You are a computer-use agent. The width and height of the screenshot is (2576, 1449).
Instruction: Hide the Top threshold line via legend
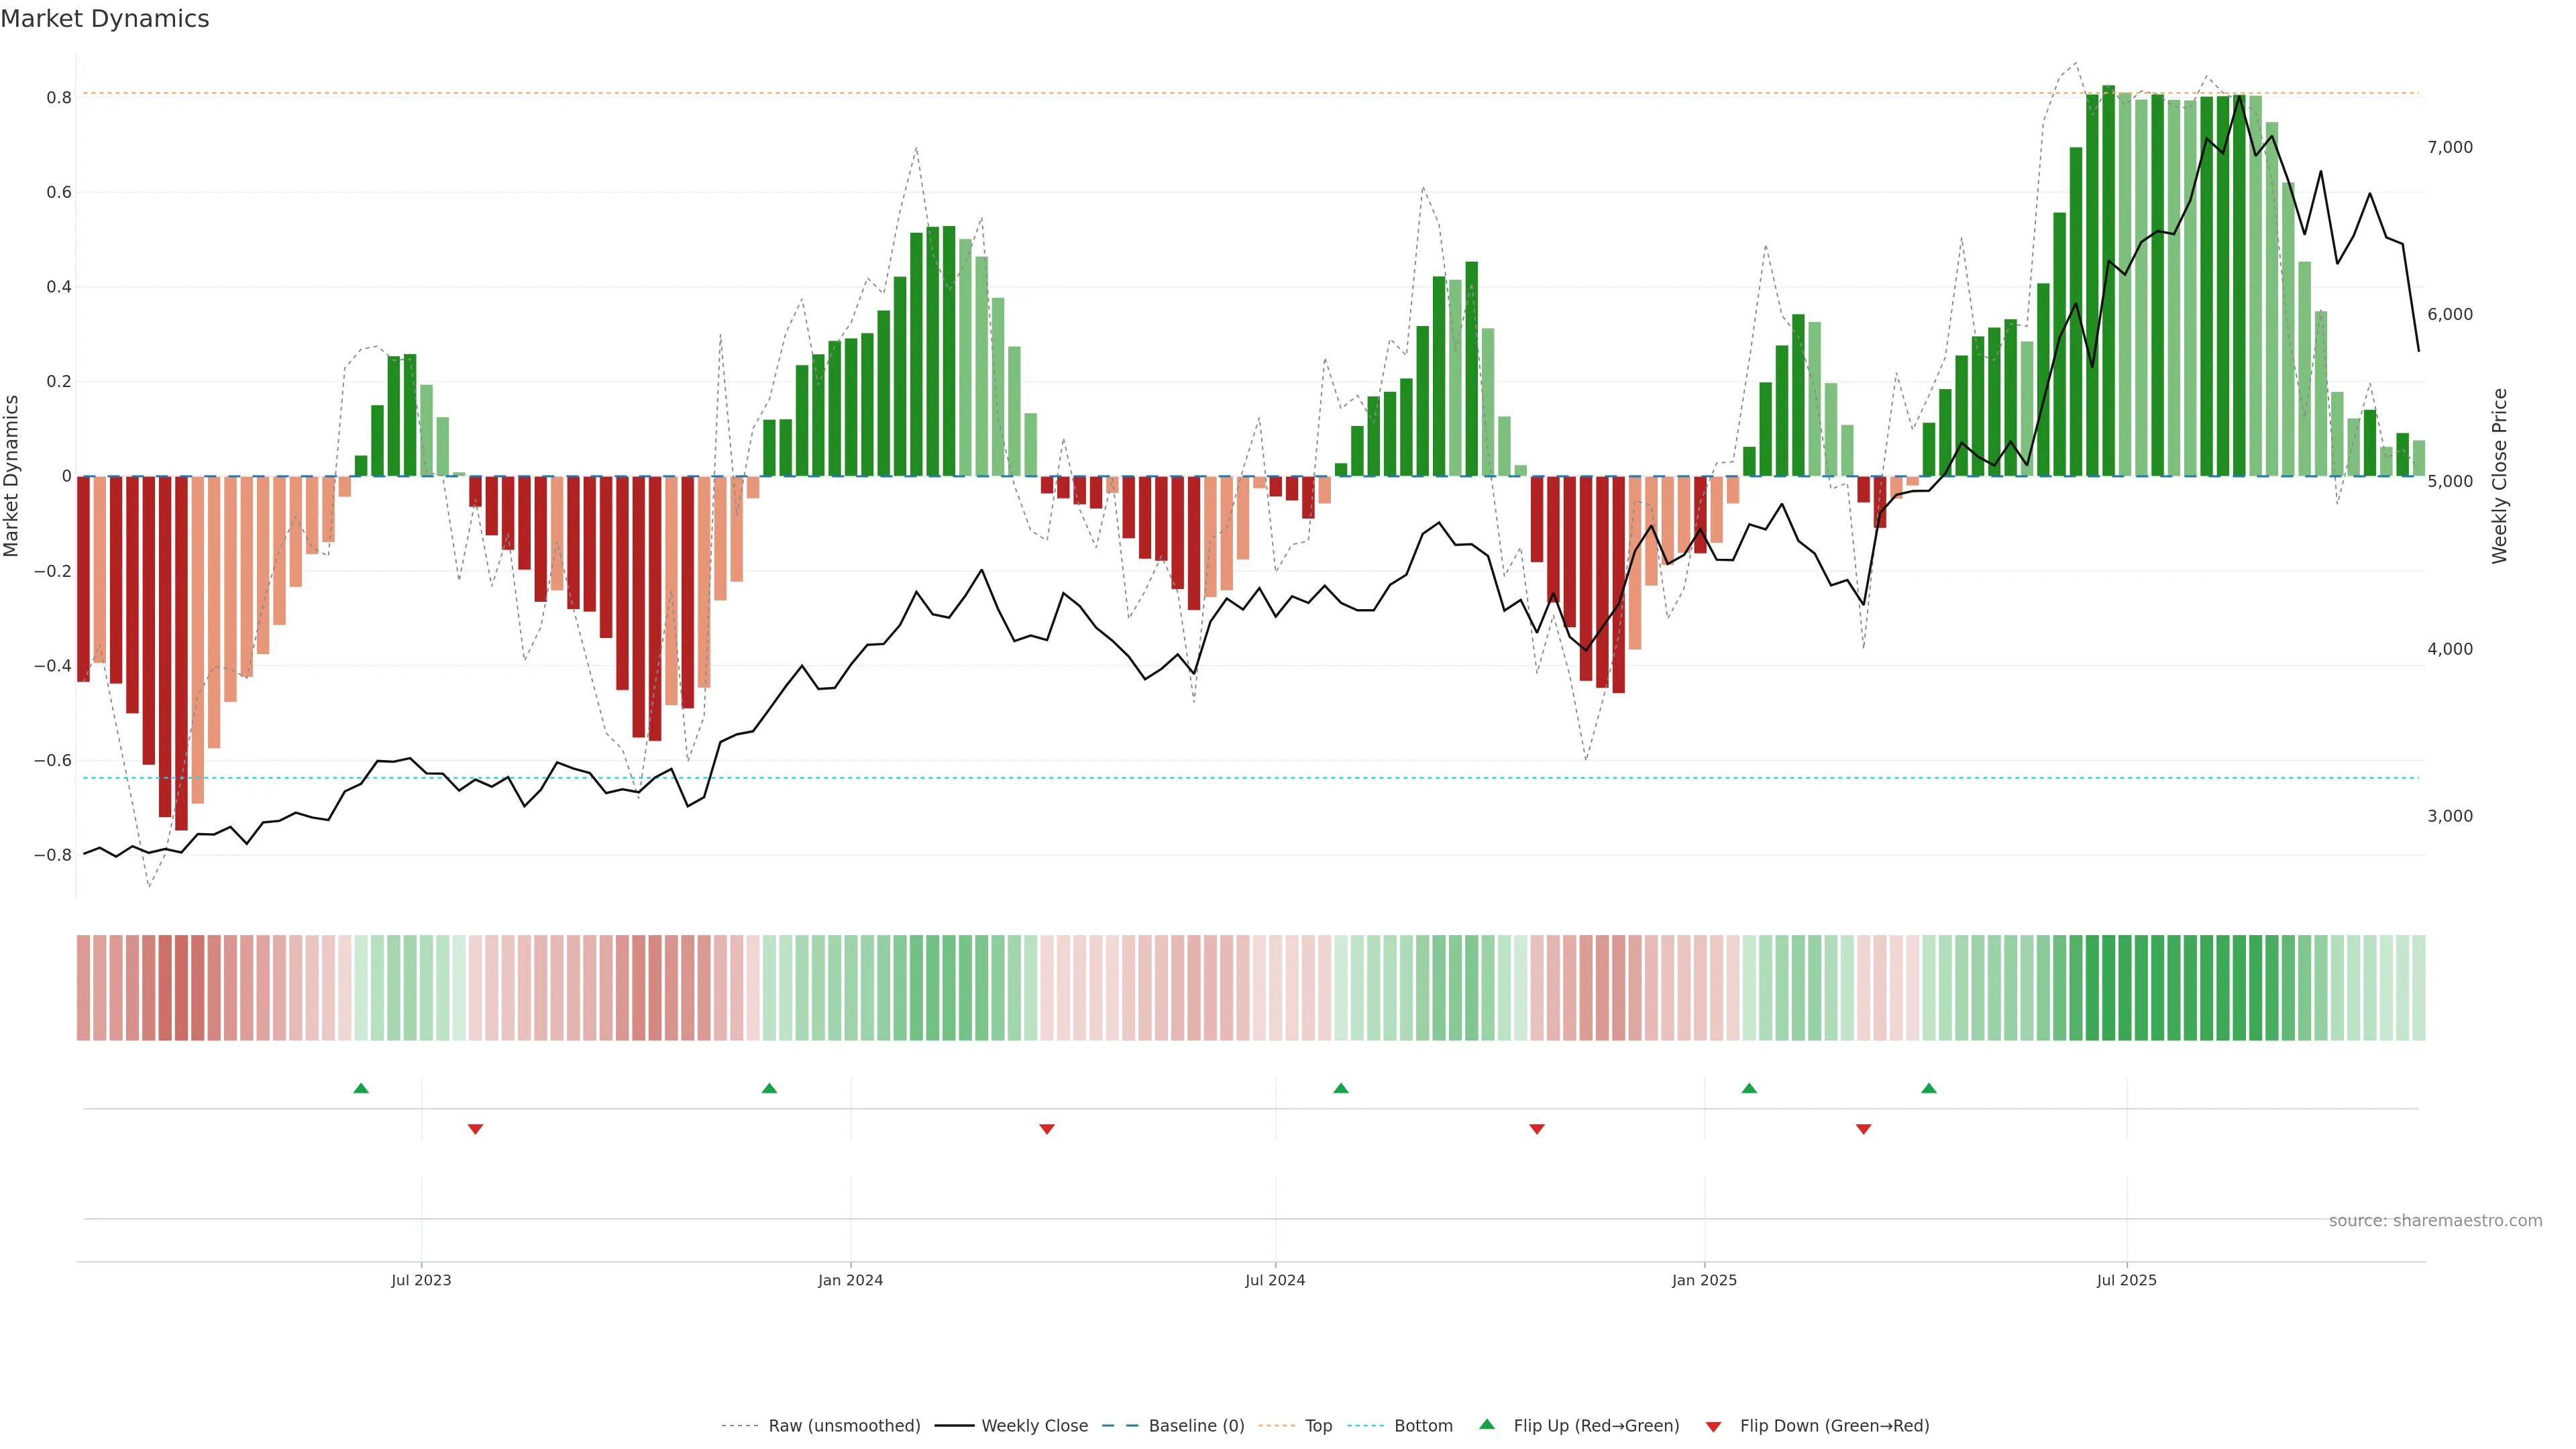pyautogui.click(x=1318, y=1426)
